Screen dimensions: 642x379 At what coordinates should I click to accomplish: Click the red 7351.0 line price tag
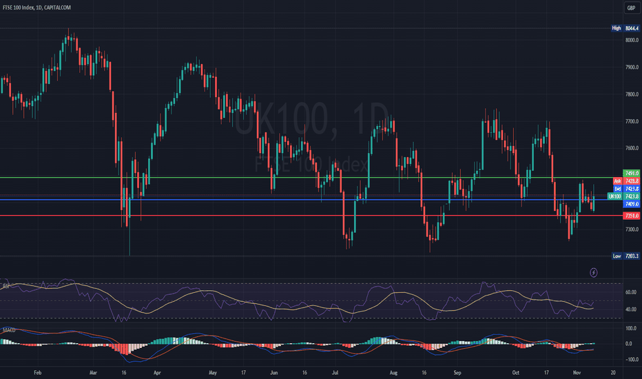(x=632, y=216)
